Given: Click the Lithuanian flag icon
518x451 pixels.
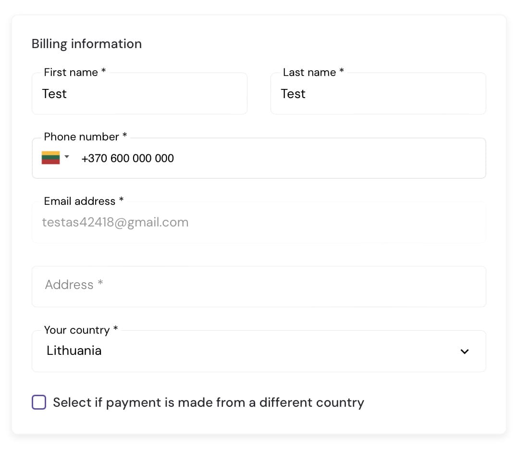Looking at the screenshot, I should point(50,157).
